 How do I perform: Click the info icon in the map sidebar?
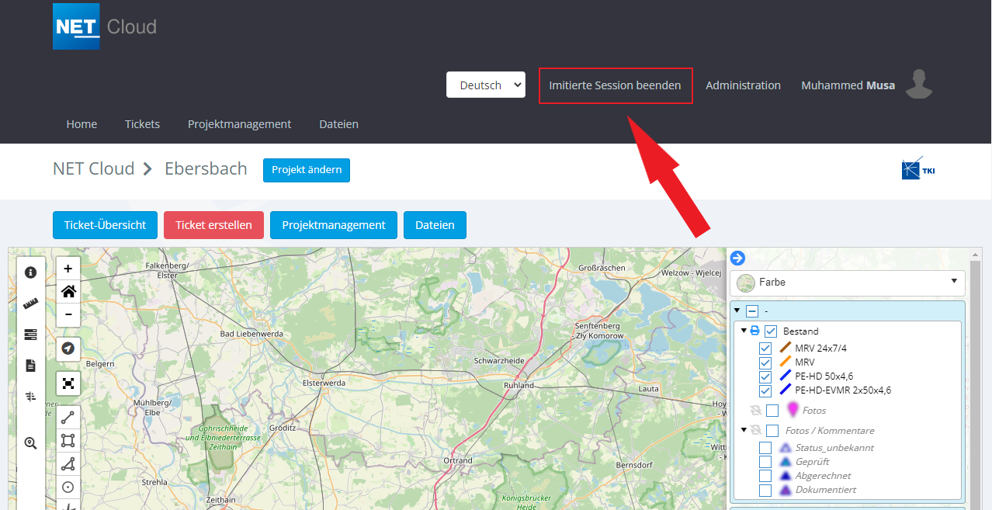pos(31,272)
